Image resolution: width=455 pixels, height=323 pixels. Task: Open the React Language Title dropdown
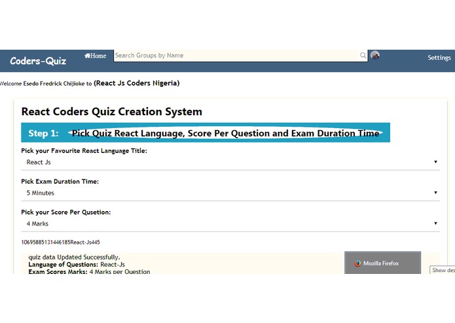click(230, 162)
